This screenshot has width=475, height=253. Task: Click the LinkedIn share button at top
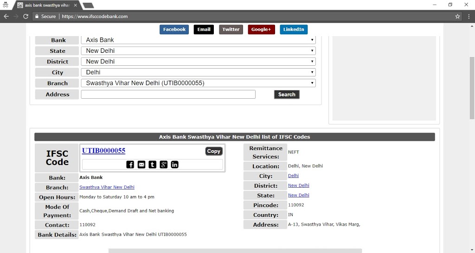[x=294, y=29]
